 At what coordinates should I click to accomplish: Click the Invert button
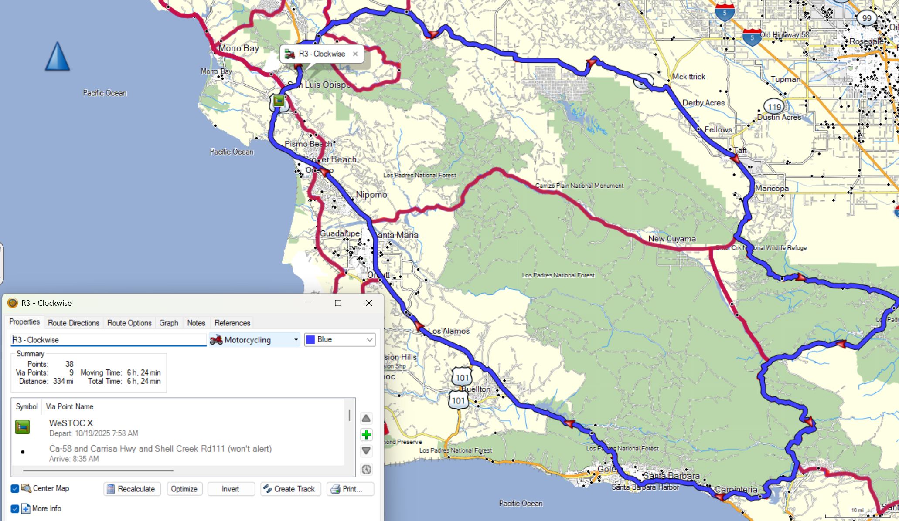pos(231,489)
